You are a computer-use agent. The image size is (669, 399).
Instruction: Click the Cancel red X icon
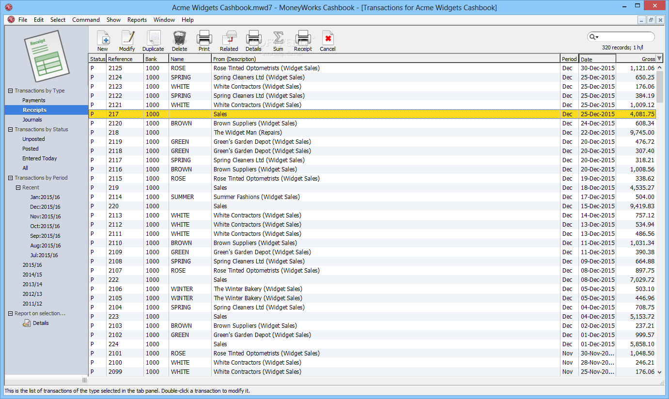(x=328, y=38)
